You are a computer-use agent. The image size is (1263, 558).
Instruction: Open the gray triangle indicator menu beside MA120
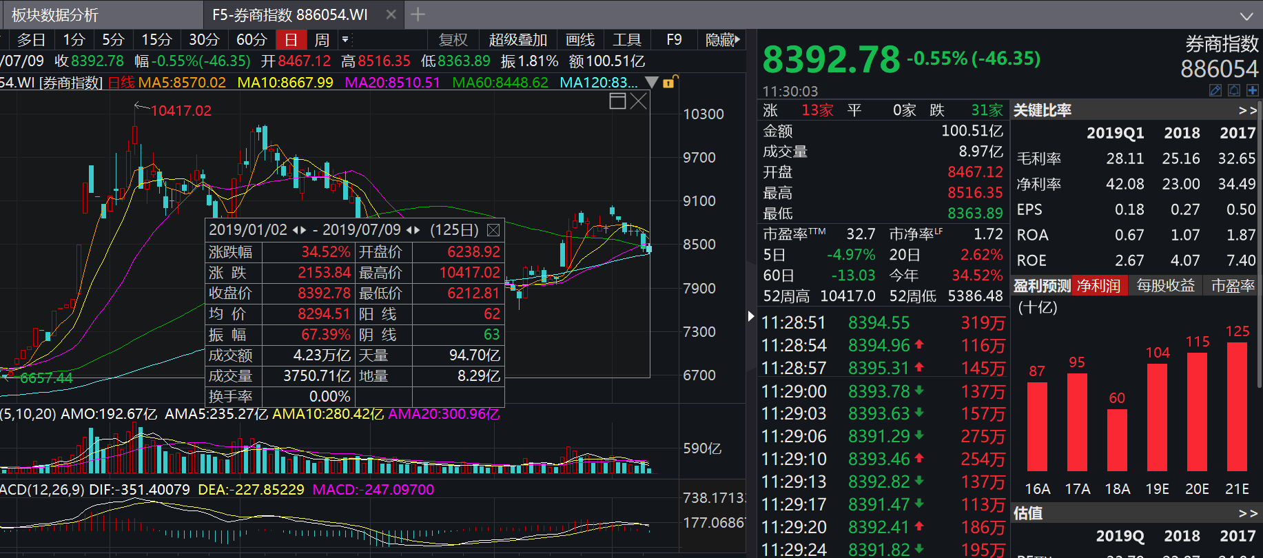coord(652,83)
